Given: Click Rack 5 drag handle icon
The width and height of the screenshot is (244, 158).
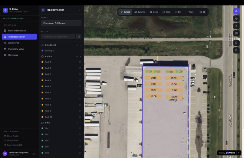Looking at the screenshot, I should pyautogui.click(x=80, y=86).
